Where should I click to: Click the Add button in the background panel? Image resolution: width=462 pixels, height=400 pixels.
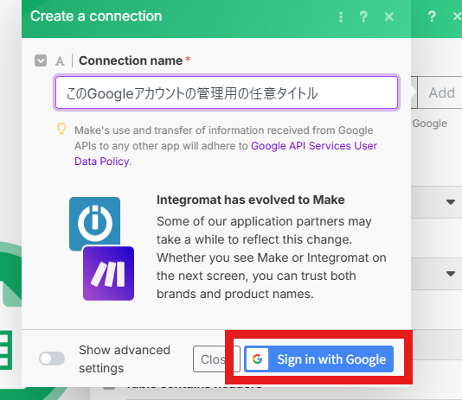441,92
